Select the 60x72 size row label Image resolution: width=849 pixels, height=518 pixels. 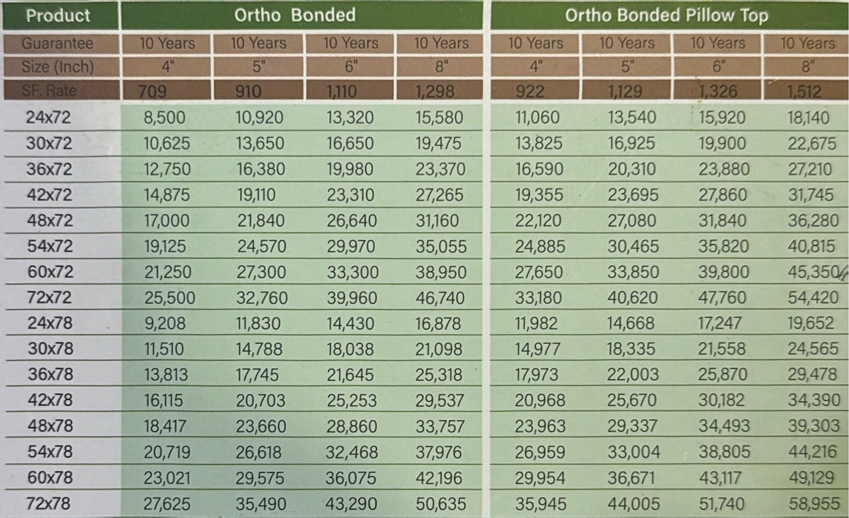[51, 272]
